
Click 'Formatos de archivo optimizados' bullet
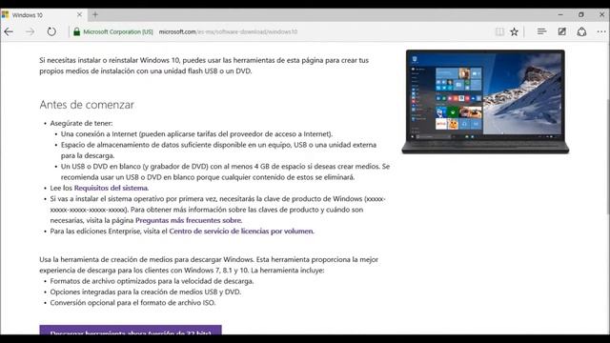click(x=152, y=281)
